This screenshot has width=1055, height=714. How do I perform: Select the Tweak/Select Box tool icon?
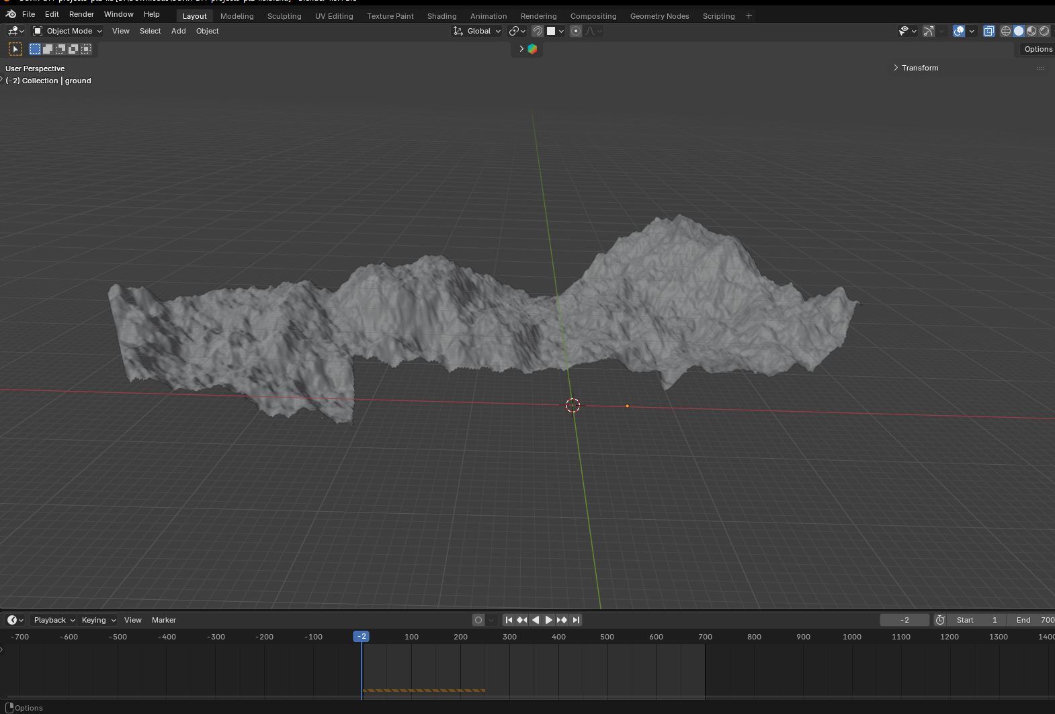pos(15,49)
